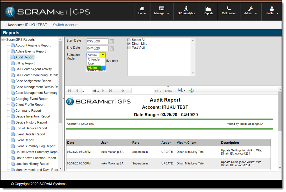Go to last report page

point(111,91)
